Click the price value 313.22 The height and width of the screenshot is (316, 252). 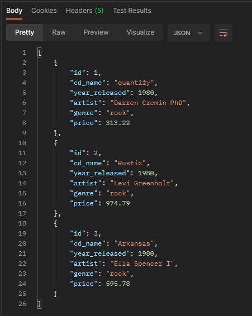(x=118, y=123)
